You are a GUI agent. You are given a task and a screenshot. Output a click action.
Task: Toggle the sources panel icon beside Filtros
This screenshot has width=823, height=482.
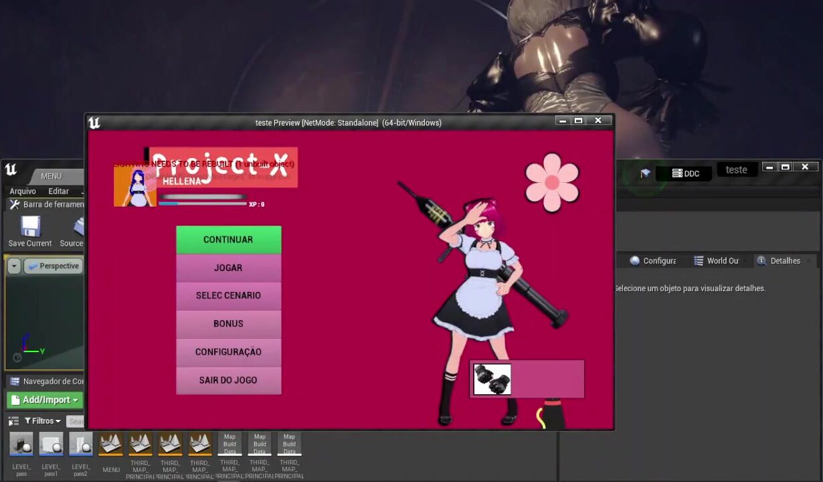(13, 421)
